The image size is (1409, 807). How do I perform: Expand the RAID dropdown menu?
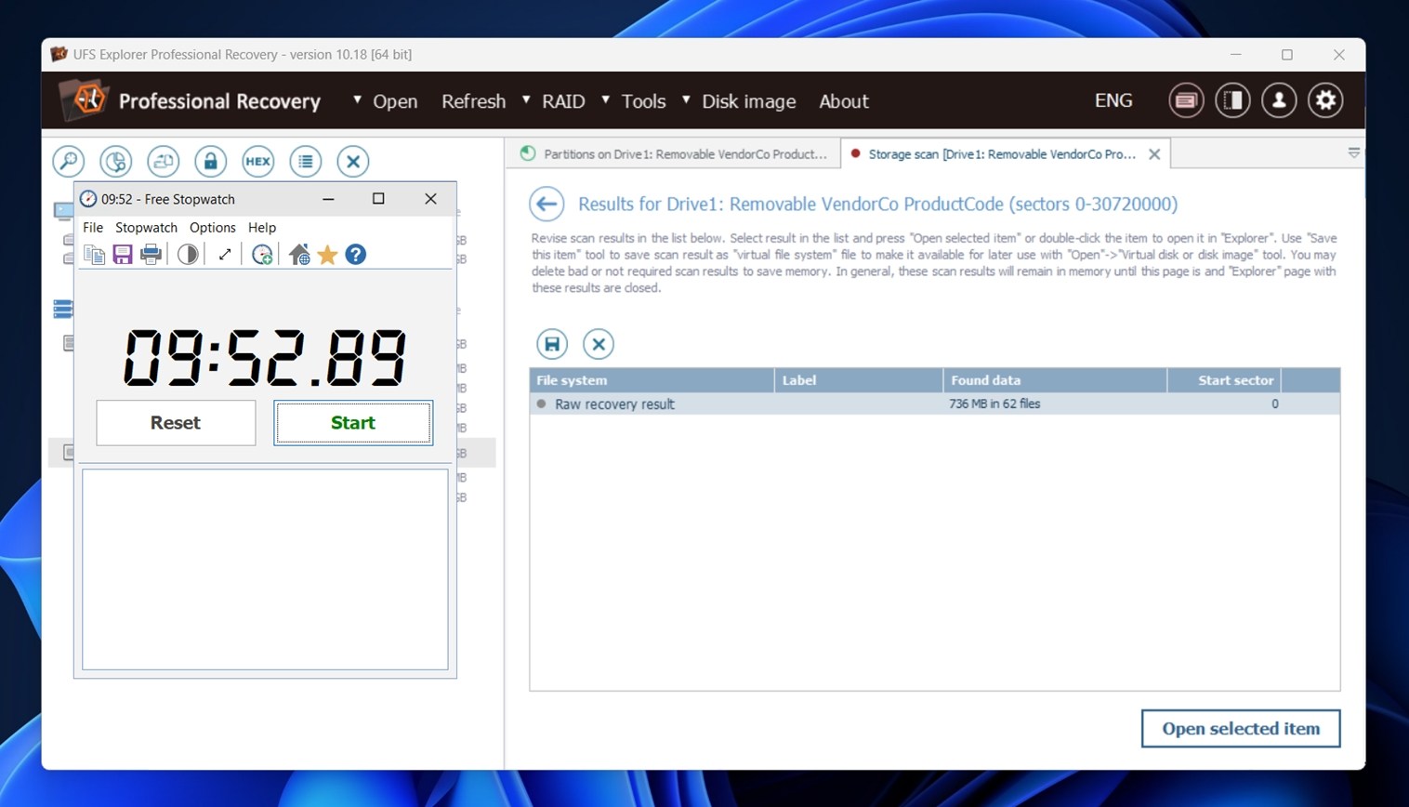point(554,101)
